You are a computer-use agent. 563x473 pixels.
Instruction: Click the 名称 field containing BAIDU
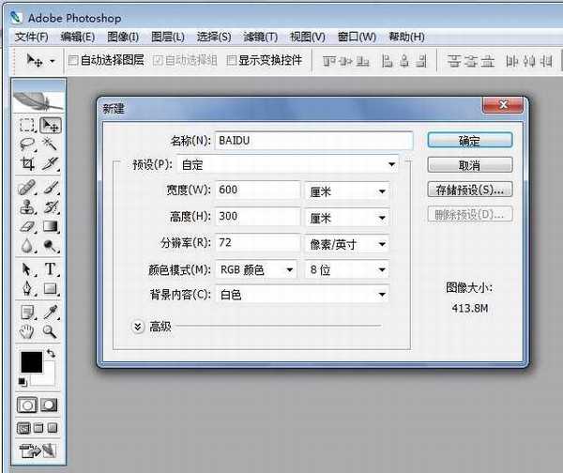click(312, 141)
